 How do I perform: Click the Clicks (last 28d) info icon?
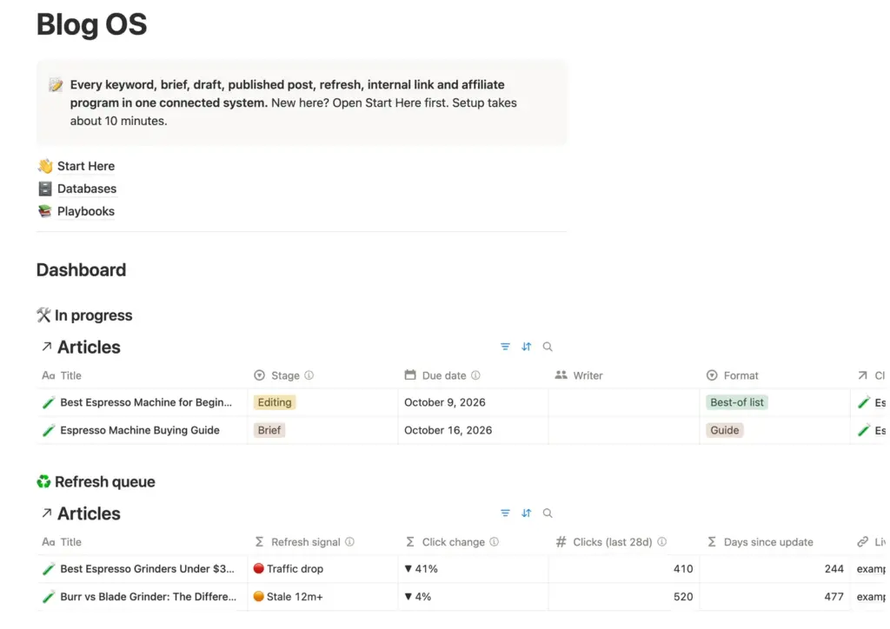661,542
